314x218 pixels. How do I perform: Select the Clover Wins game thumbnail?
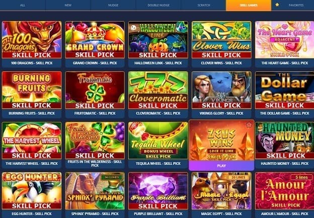pos(221,40)
